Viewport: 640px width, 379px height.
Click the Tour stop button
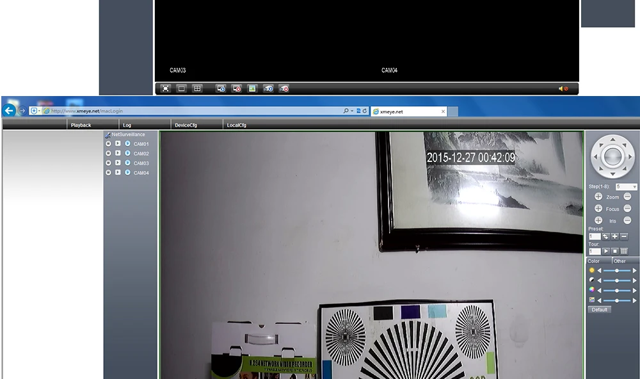click(614, 251)
